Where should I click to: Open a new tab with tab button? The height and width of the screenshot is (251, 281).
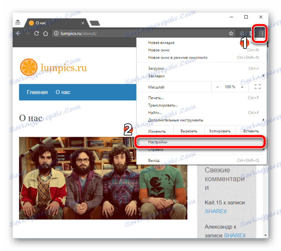point(94,23)
